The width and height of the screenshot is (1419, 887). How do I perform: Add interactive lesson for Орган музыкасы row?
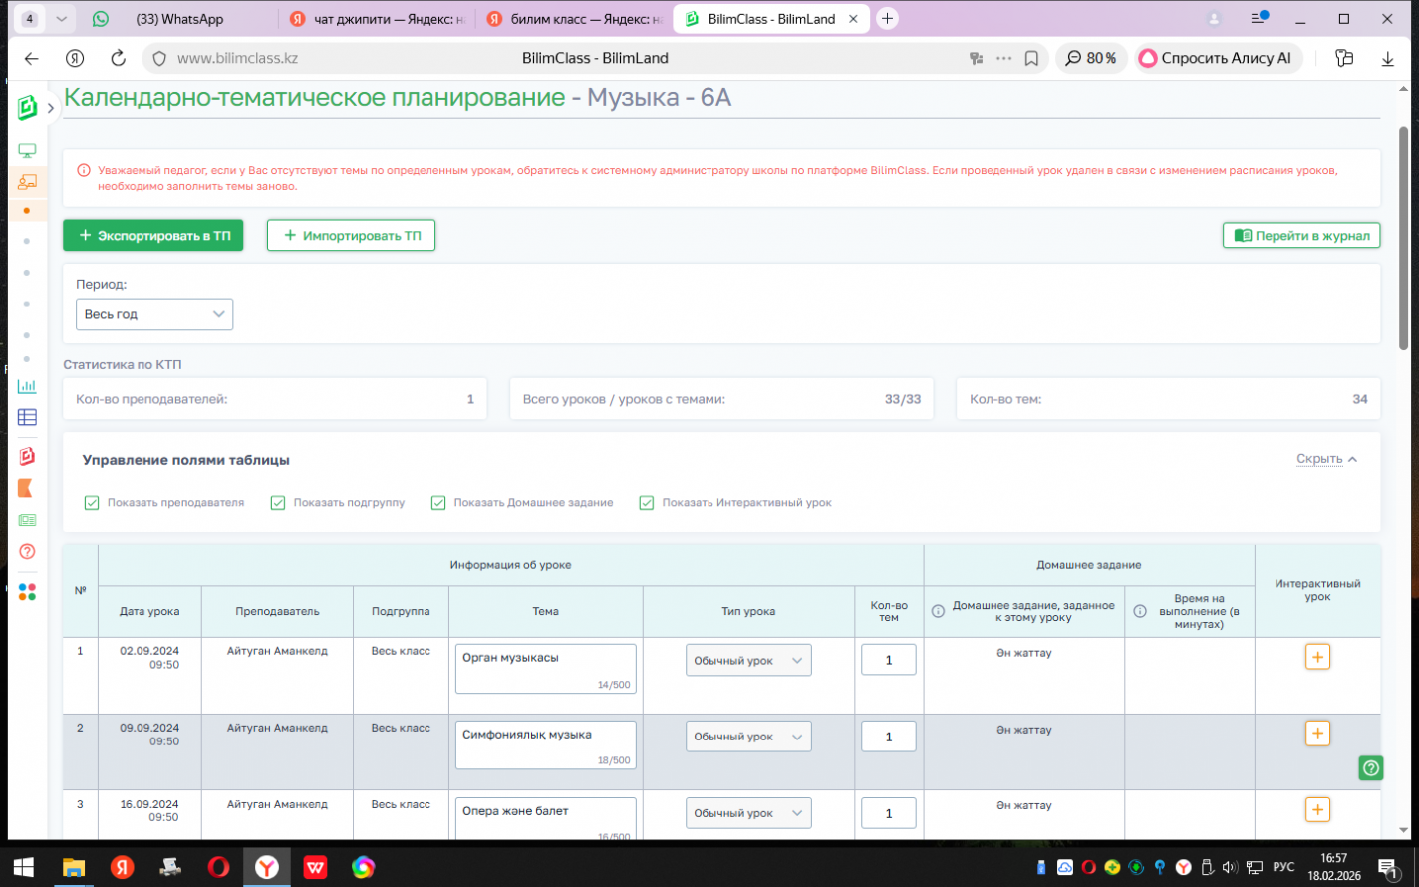tap(1317, 657)
